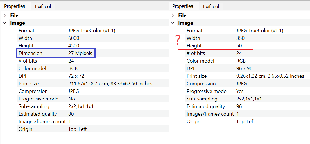Select the Estimated quality value 96
Viewport: 310px width, 144px height.
point(239,106)
